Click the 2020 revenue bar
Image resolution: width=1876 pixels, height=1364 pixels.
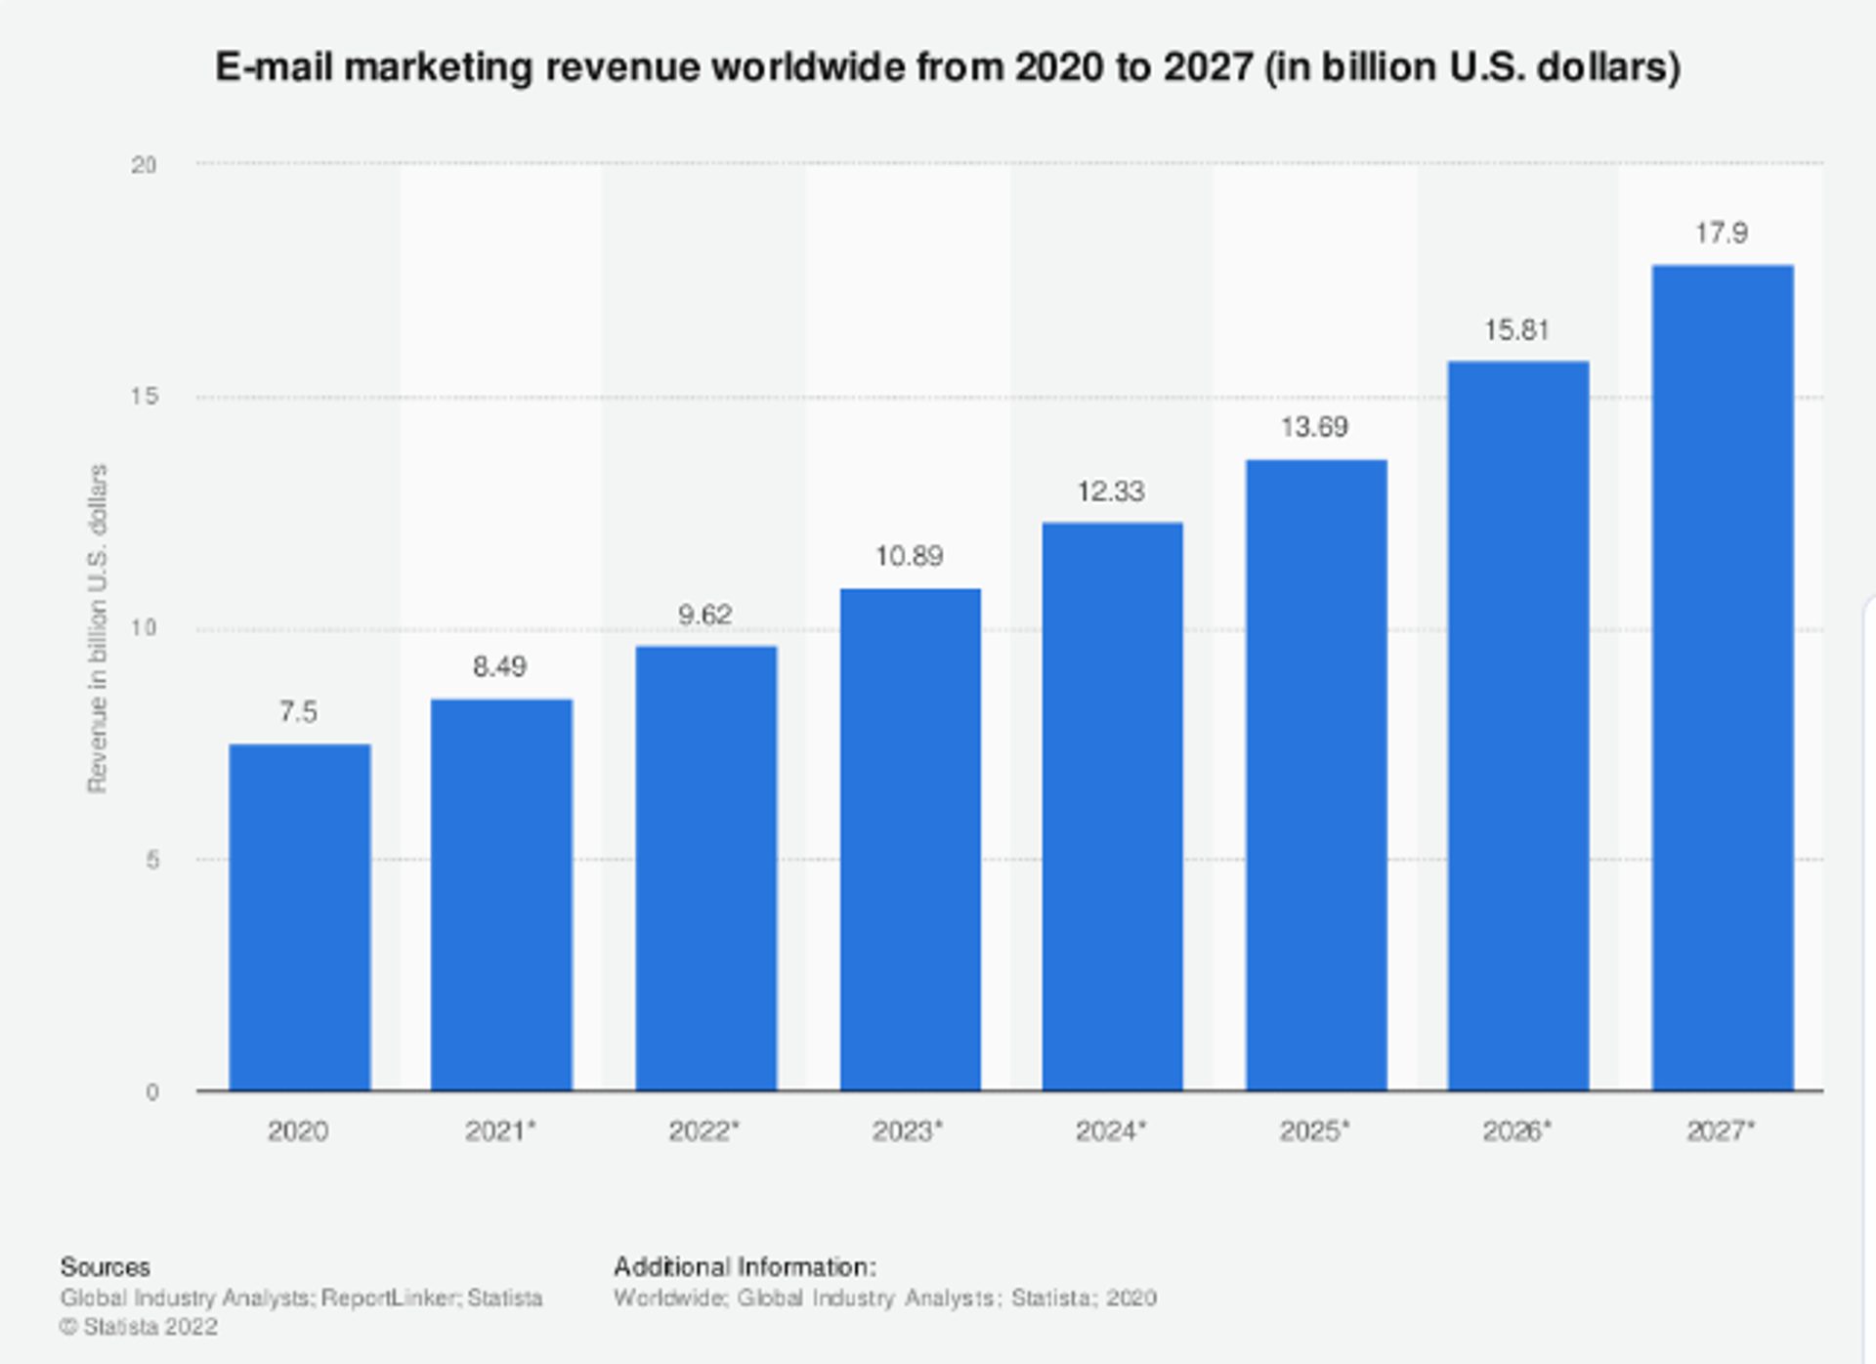tap(300, 916)
